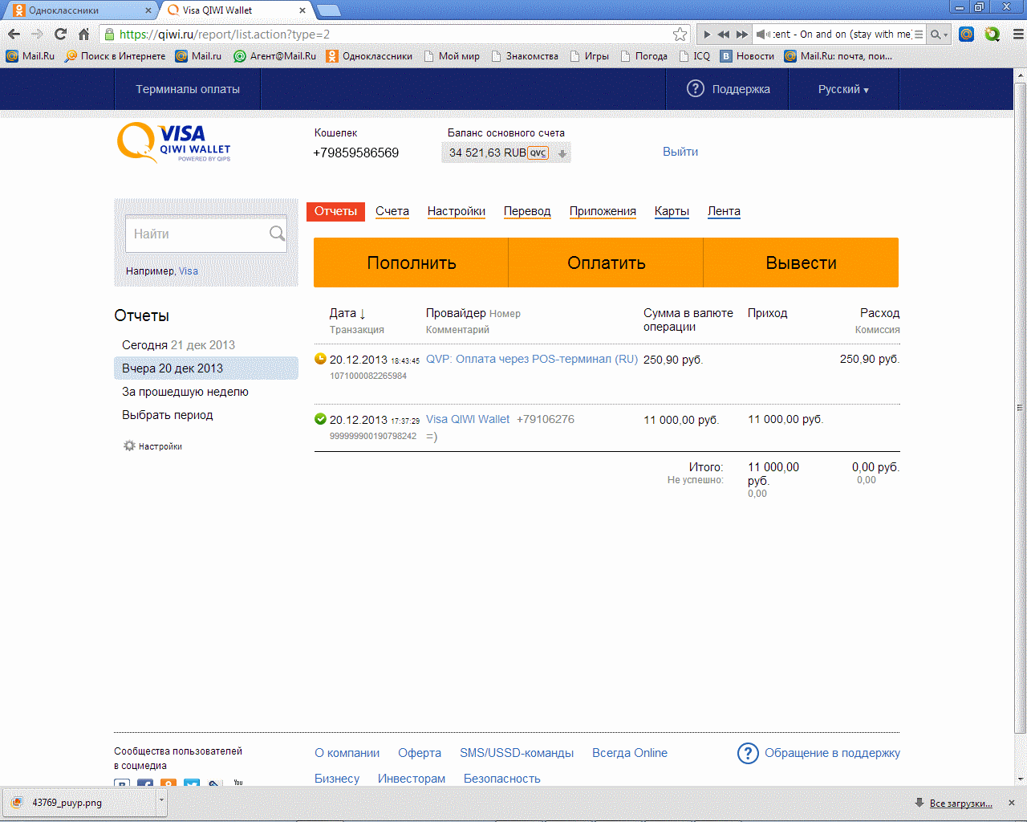This screenshot has height=822, width=1027.
Task: Sort transactions by Дата column
Action: point(347,313)
